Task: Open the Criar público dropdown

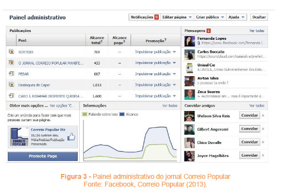Action: [x=210, y=17]
